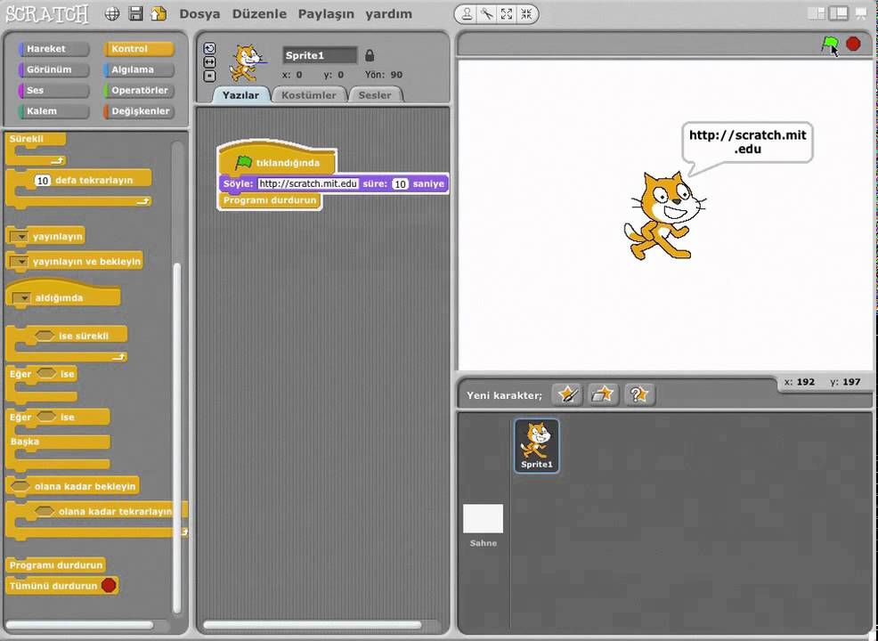Toggle the sprite drag lock padlock
The image size is (878, 641).
[x=369, y=55]
